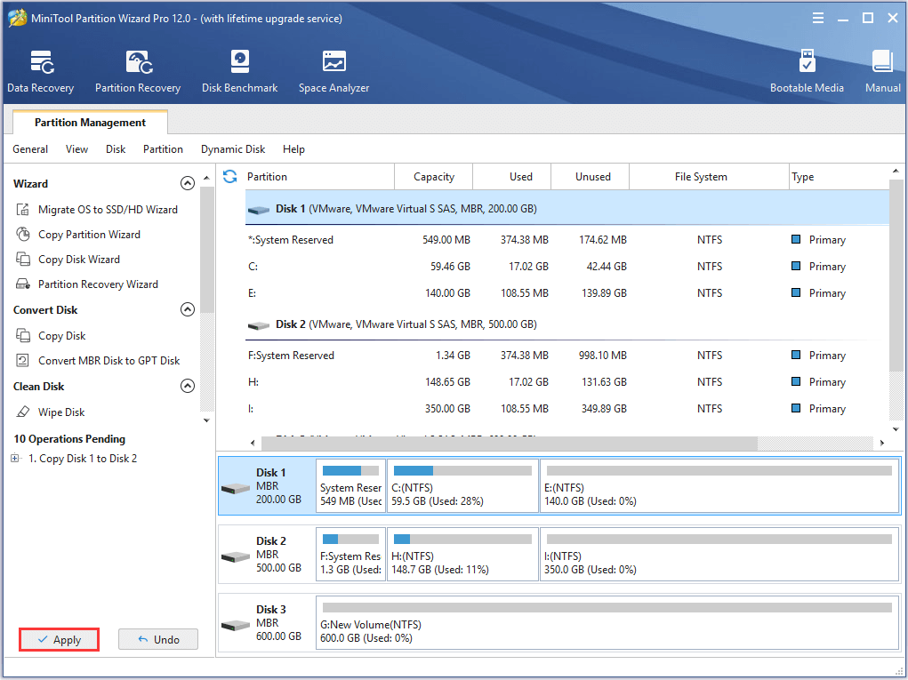
Task: Choose Convert MBR Disk to GPT Disk
Action: [98, 361]
